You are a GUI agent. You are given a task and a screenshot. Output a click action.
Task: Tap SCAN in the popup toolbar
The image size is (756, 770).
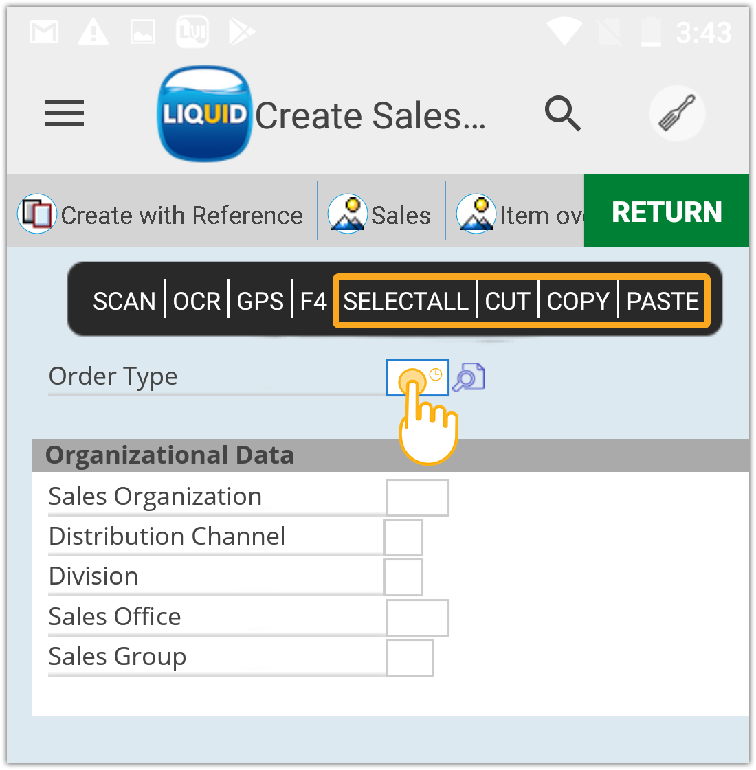point(124,301)
